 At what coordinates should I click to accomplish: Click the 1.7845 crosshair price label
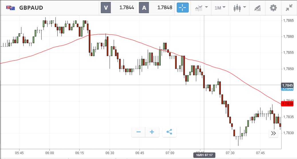[287, 85]
